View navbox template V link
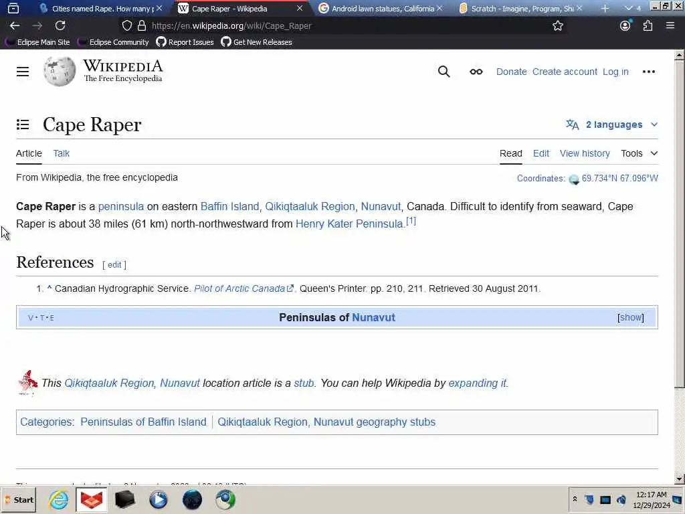Viewport: 685px width, 514px height. tap(31, 318)
